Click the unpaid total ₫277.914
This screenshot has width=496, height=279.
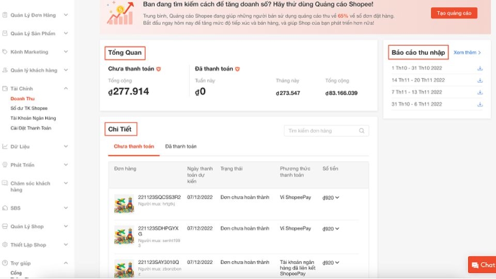coord(129,91)
